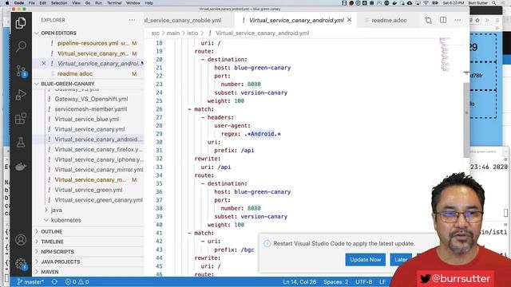The image size is (511, 287).
Task: Expand the NPM Scripts section
Action: click(37, 252)
